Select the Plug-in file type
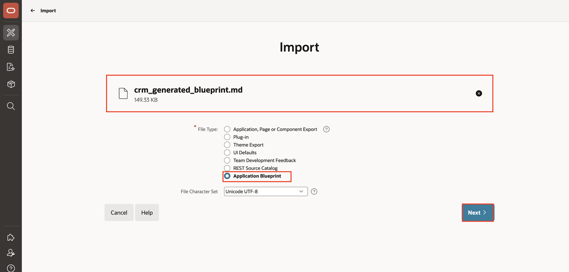Image resolution: width=569 pixels, height=272 pixels. (x=227, y=137)
